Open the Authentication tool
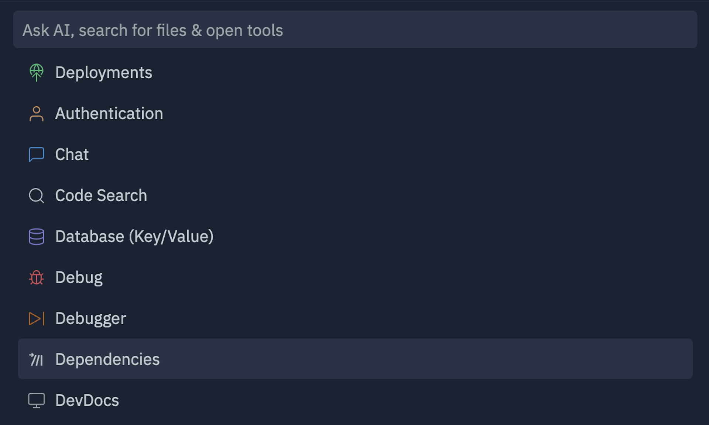Viewport: 709px width, 425px height. point(109,114)
